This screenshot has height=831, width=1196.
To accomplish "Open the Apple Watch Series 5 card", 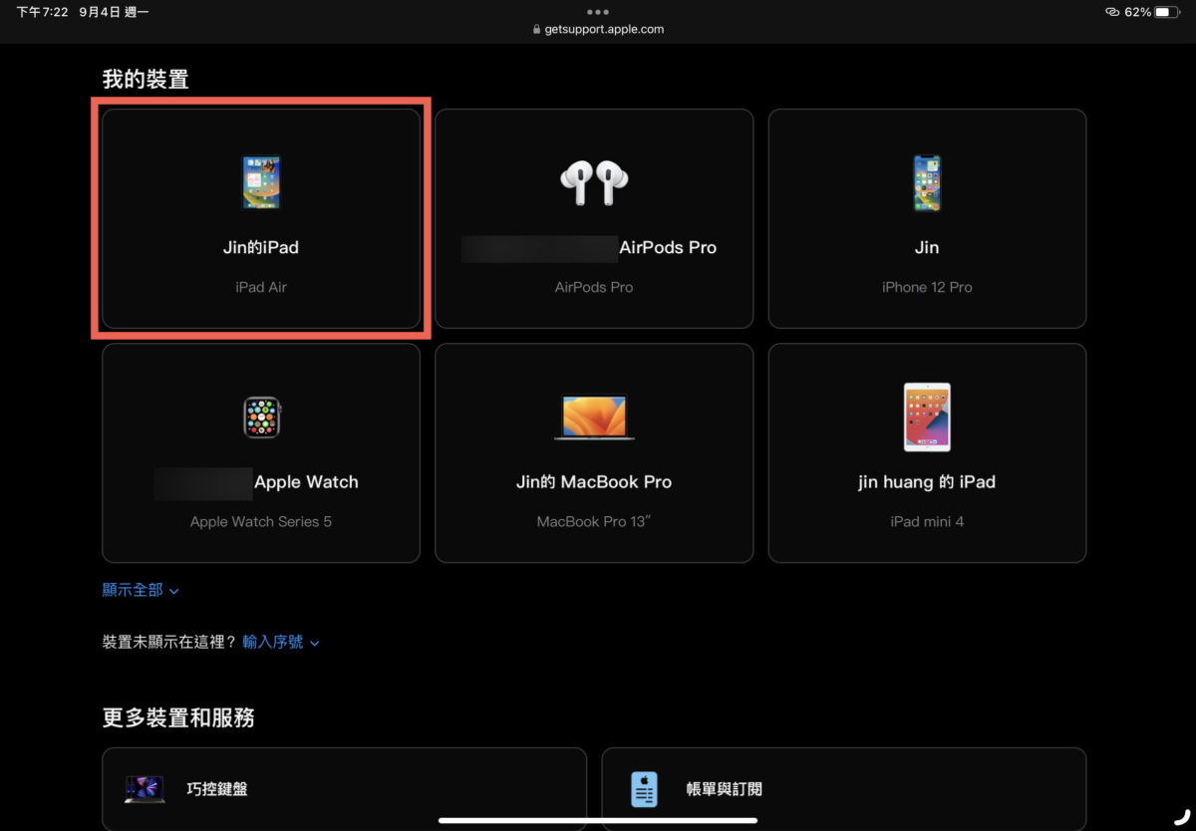I will [x=261, y=453].
